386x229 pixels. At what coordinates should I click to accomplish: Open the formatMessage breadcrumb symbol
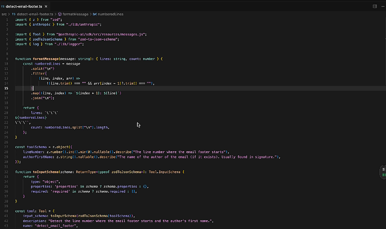click(x=75, y=14)
